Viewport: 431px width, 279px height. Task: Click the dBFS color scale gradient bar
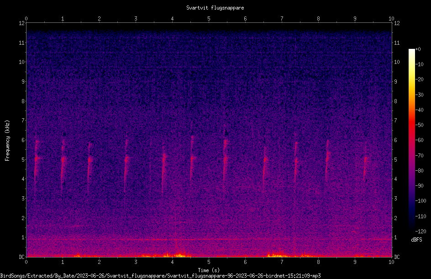[411, 140]
